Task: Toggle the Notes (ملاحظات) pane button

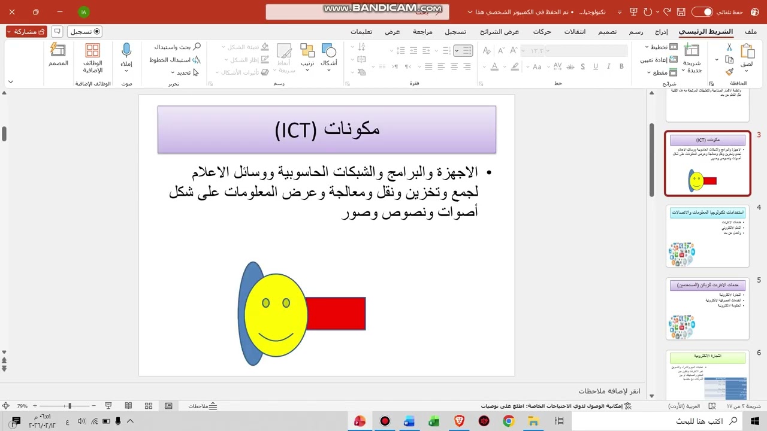Action: pos(203,406)
